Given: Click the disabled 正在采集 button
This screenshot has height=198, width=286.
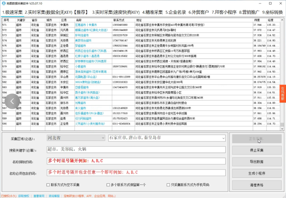Looking at the screenshot, I should [x=257, y=139].
